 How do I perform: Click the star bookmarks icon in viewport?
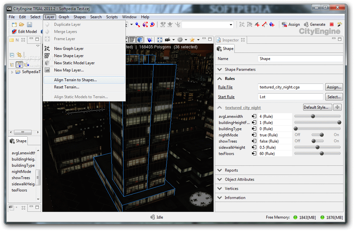click(192, 40)
